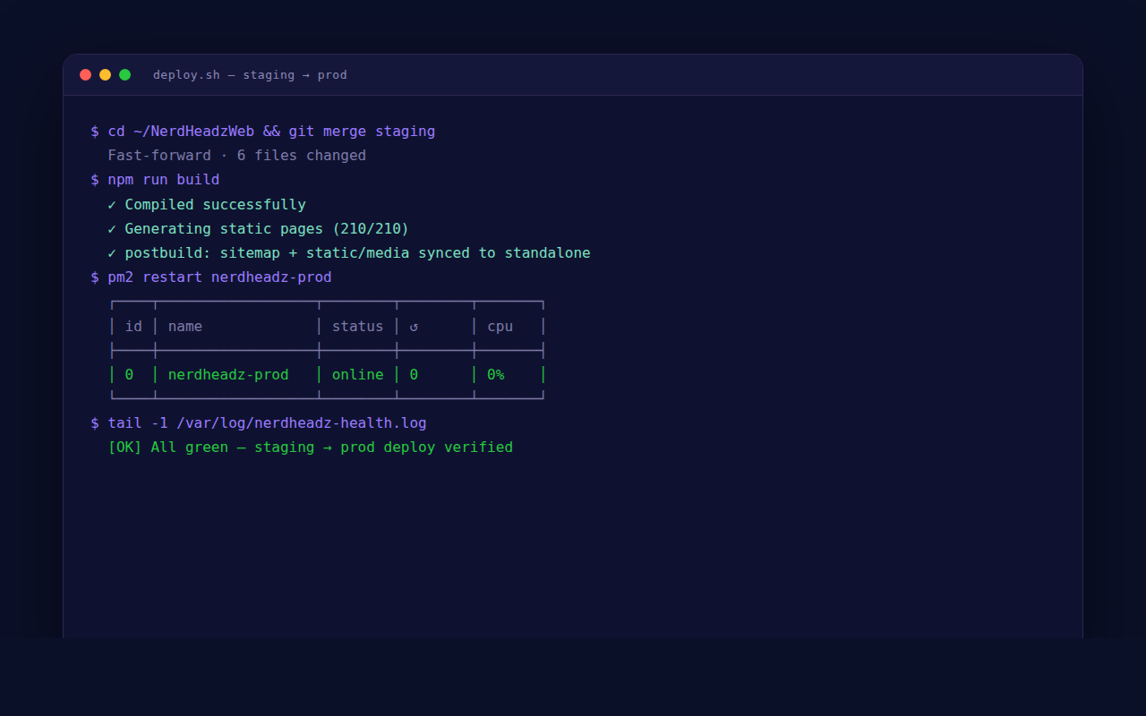Click the window title 'deploy.sh — staging → prod'
The image size is (1146, 716).
250,75
